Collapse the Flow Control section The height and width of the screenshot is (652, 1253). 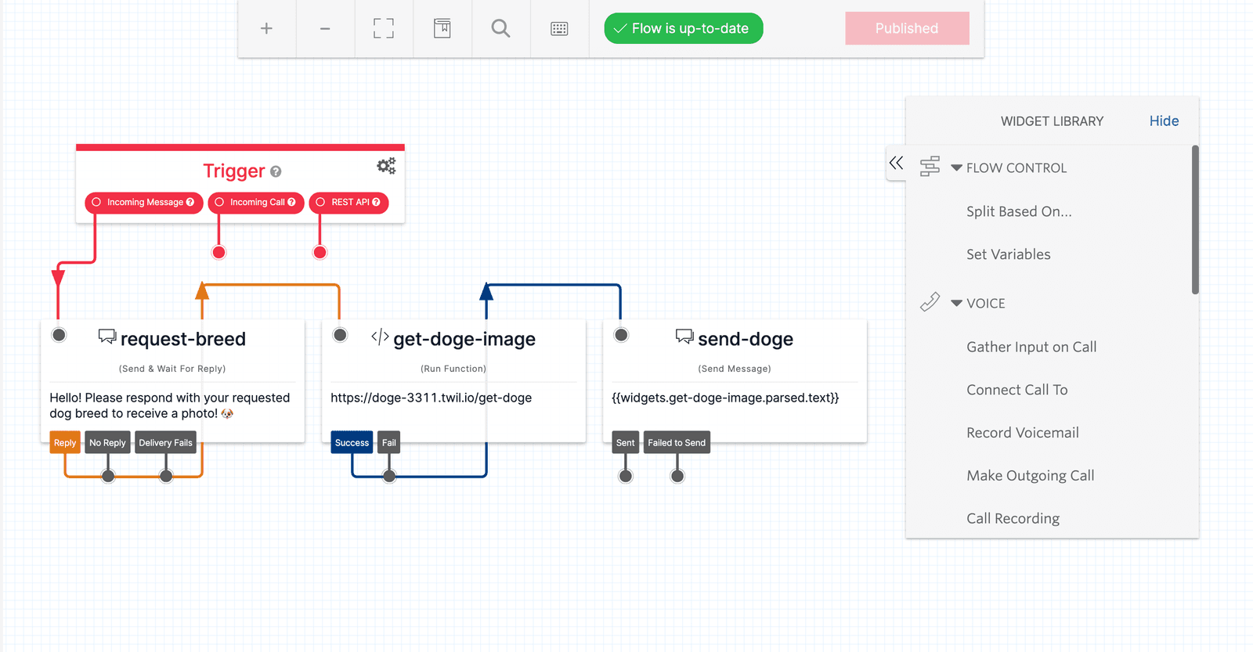click(x=956, y=168)
